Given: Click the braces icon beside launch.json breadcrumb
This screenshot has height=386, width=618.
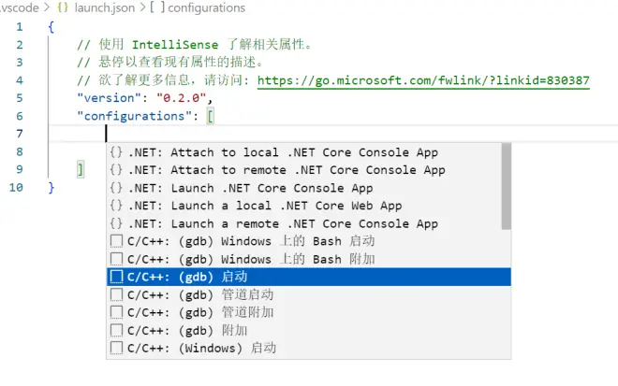Looking at the screenshot, I should click(x=63, y=7).
